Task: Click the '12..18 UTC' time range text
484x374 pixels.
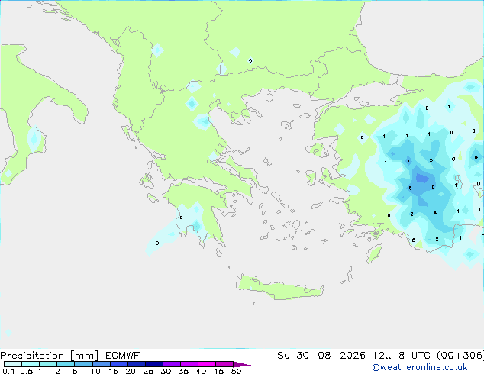Action: 401,355
